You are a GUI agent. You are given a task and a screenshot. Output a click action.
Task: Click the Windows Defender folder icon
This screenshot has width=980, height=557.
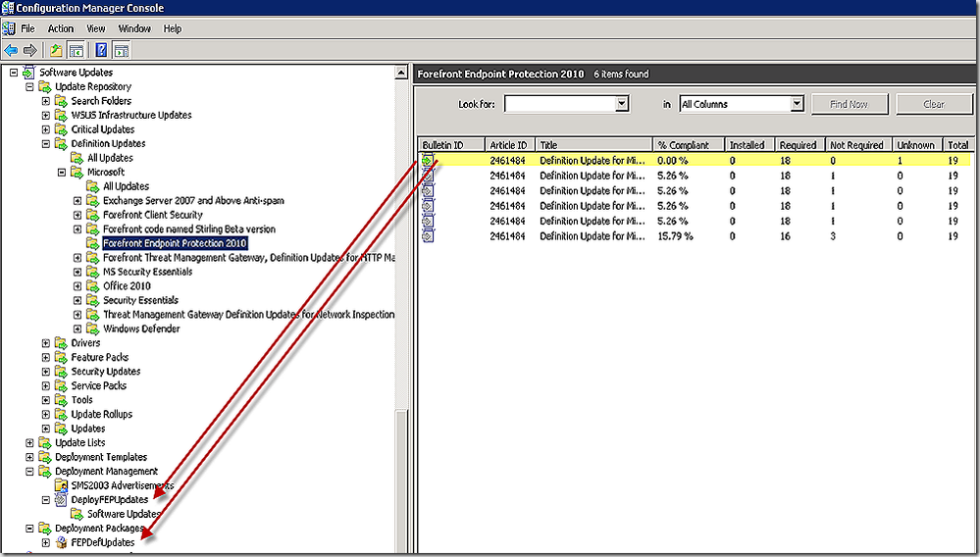tap(92, 329)
